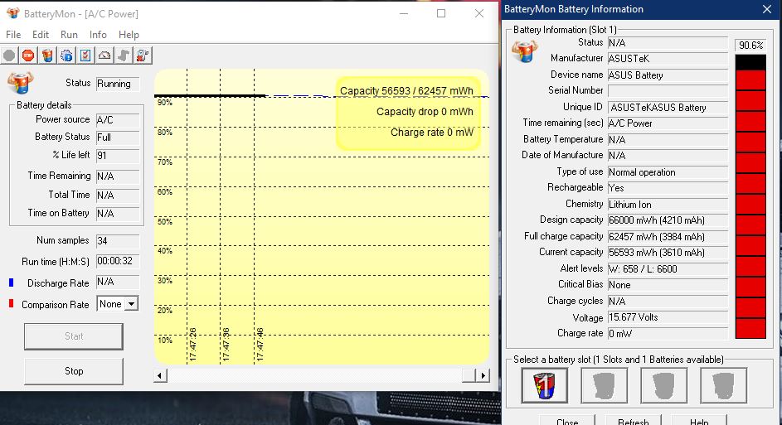
Task: Click the 17:47:46 time marker on graph
Action: click(x=260, y=345)
